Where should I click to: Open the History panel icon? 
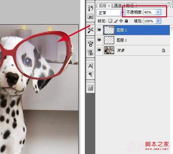click(91, 9)
